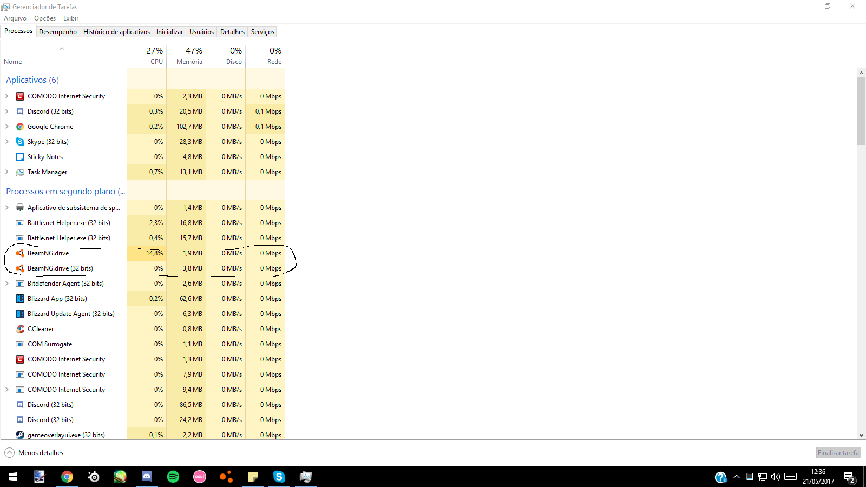
Task: Sort by the Rede column header
Action: point(265,56)
